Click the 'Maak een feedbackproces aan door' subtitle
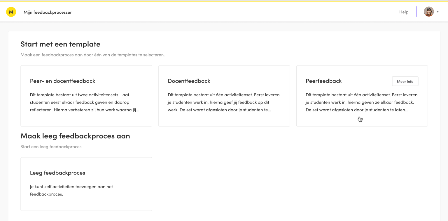The image size is (448, 221). pyautogui.click(x=92, y=55)
